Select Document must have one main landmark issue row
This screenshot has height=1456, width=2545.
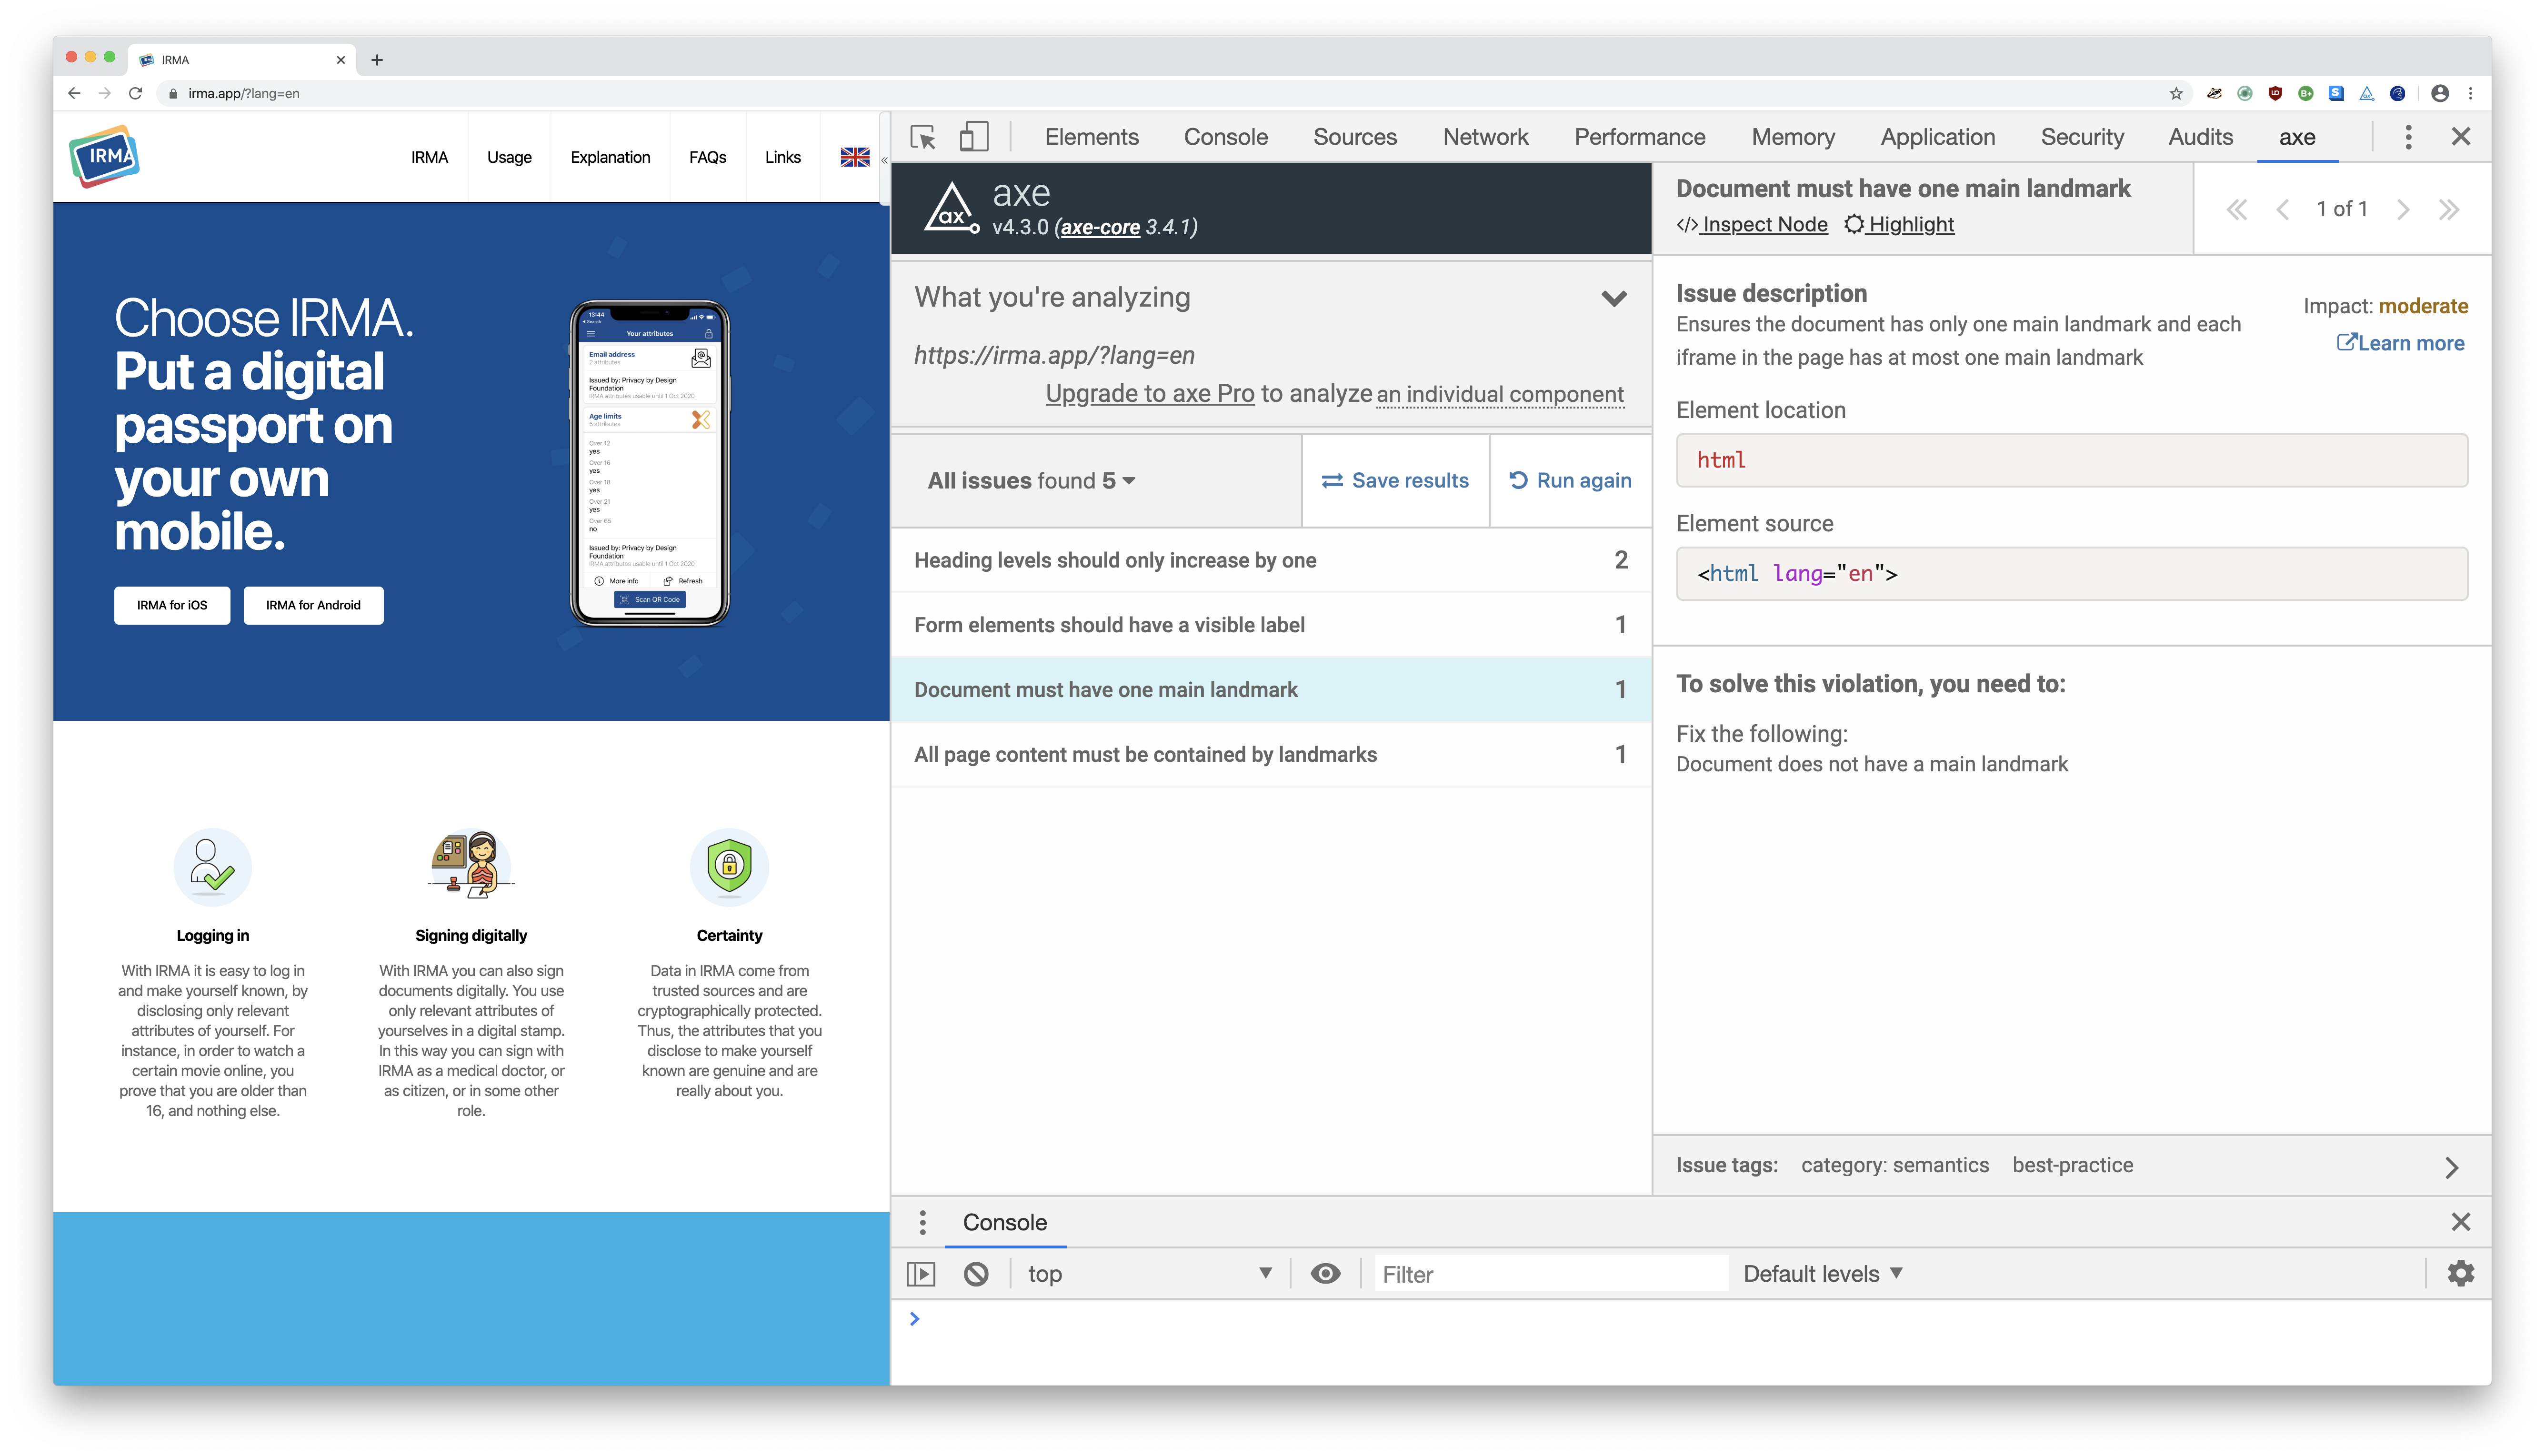pyautogui.click(x=1270, y=690)
